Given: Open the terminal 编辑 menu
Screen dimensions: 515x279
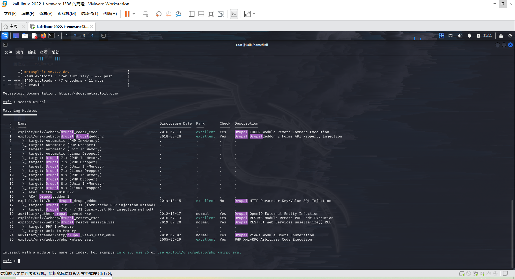Looking at the screenshot, I should [x=32, y=52].
